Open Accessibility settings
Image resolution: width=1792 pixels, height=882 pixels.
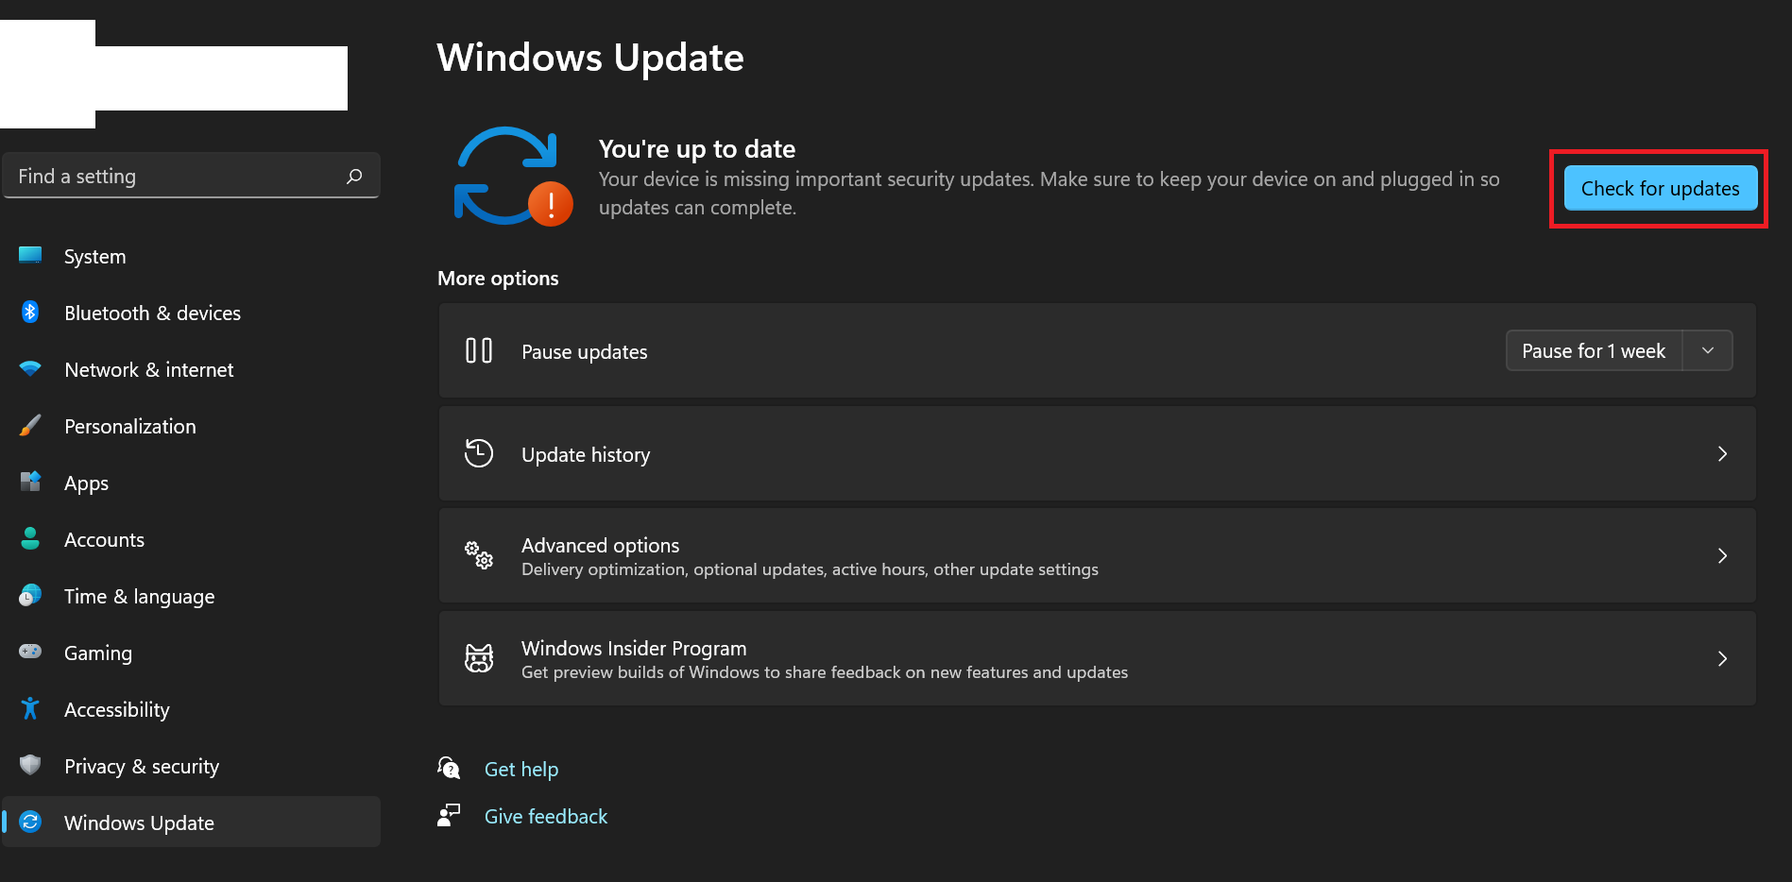(x=191, y=709)
